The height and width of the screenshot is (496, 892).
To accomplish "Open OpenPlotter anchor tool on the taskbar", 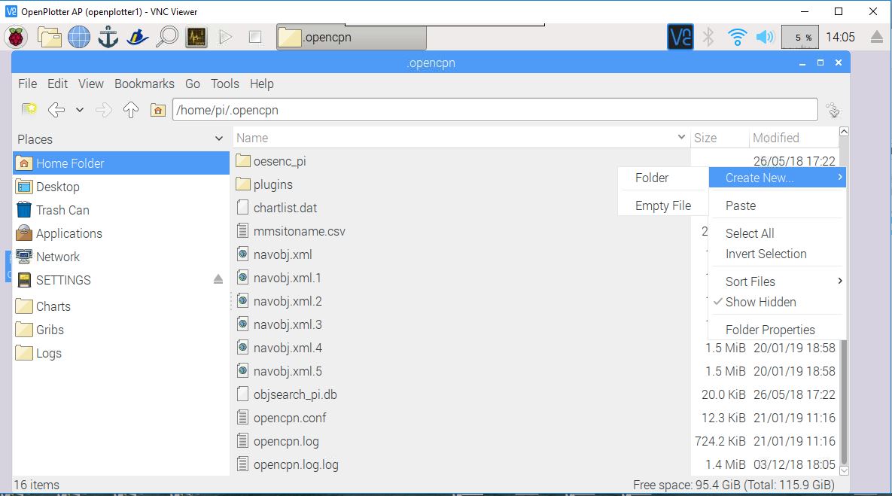I will pyautogui.click(x=108, y=36).
